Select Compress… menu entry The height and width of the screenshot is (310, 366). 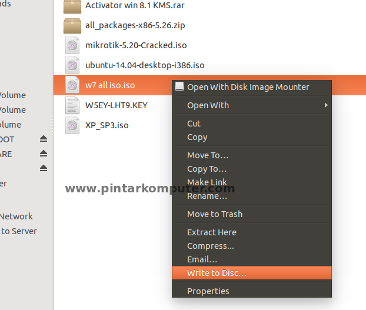pyautogui.click(x=252, y=246)
